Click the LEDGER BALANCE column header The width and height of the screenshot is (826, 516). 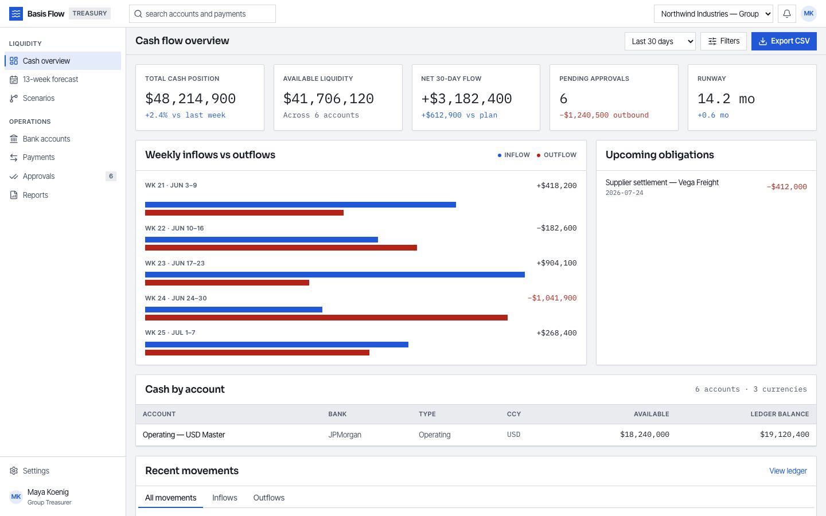coord(780,414)
